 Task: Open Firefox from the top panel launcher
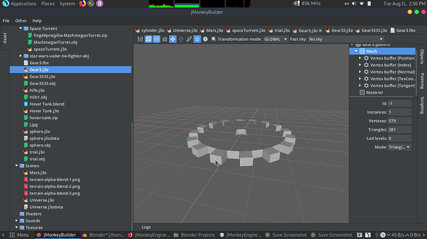[x=82, y=4]
